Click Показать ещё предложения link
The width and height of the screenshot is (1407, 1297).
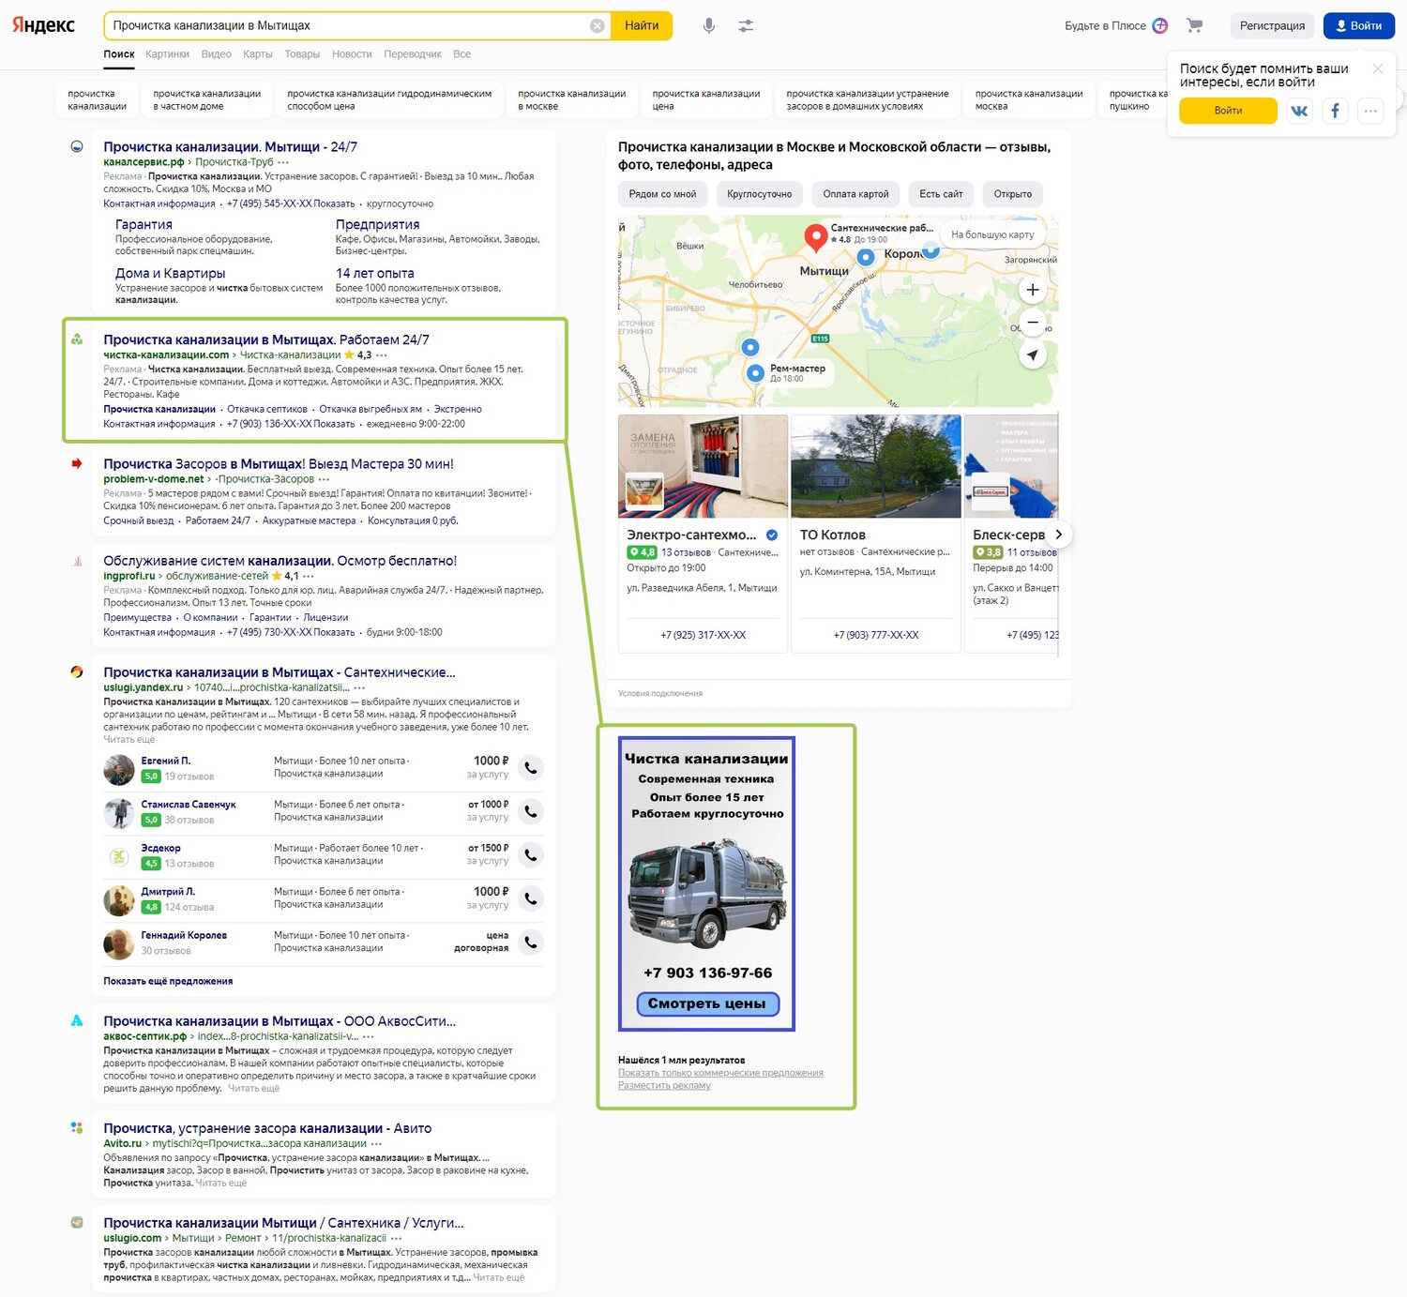pyautogui.click(x=168, y=981)
